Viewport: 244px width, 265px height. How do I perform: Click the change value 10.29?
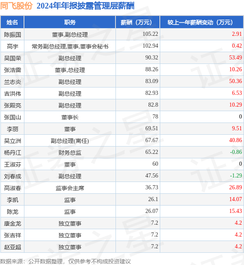(x=235, y=105)
